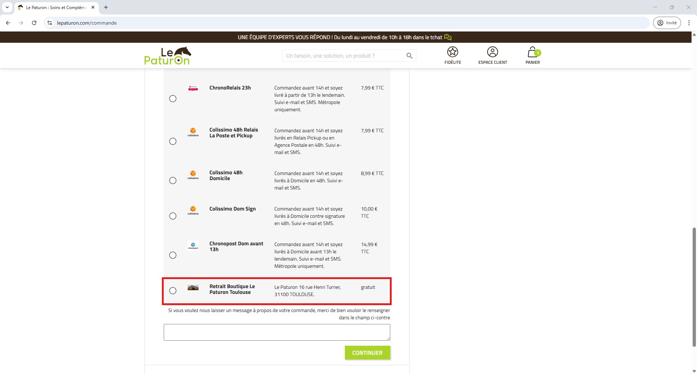Choose Retrait Boutique Le Paturon Toulouse
Screen dimensions: 697x374
point(173,291)
